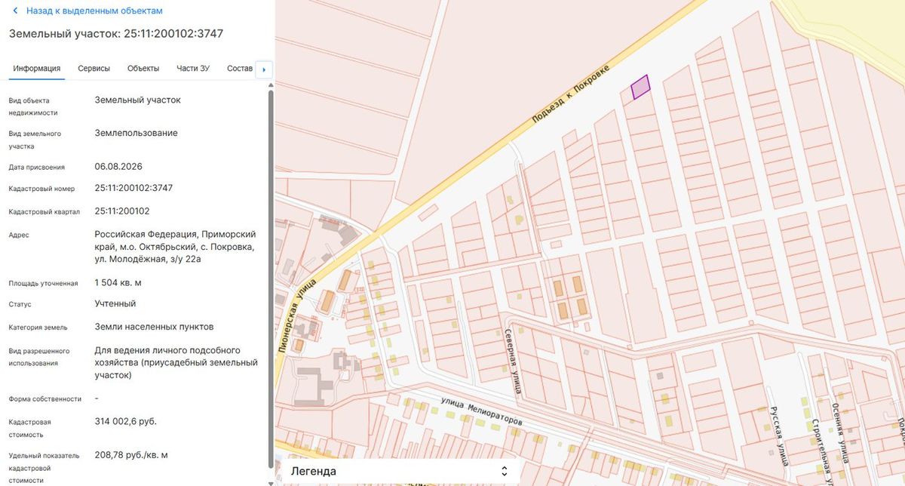Click the Русская улица street label

pyautogui.click(x=778, y=435)
